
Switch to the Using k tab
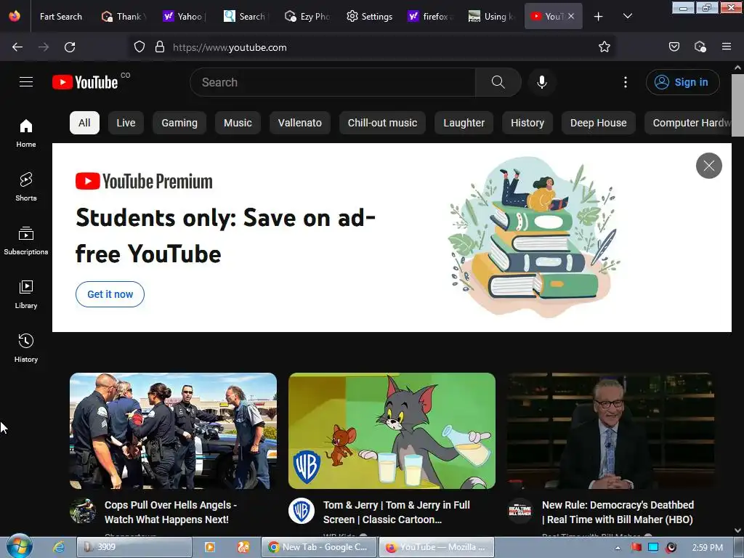coord(491,17)
